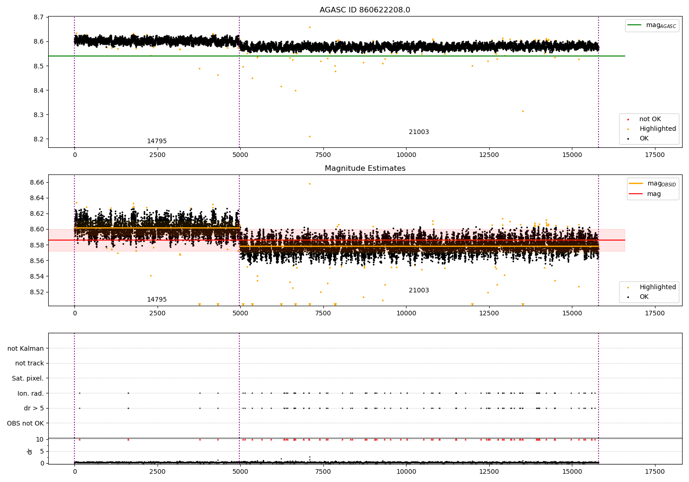Click the 'dr > 5' row label
689x482 pixels.
[x=34, y=408]
